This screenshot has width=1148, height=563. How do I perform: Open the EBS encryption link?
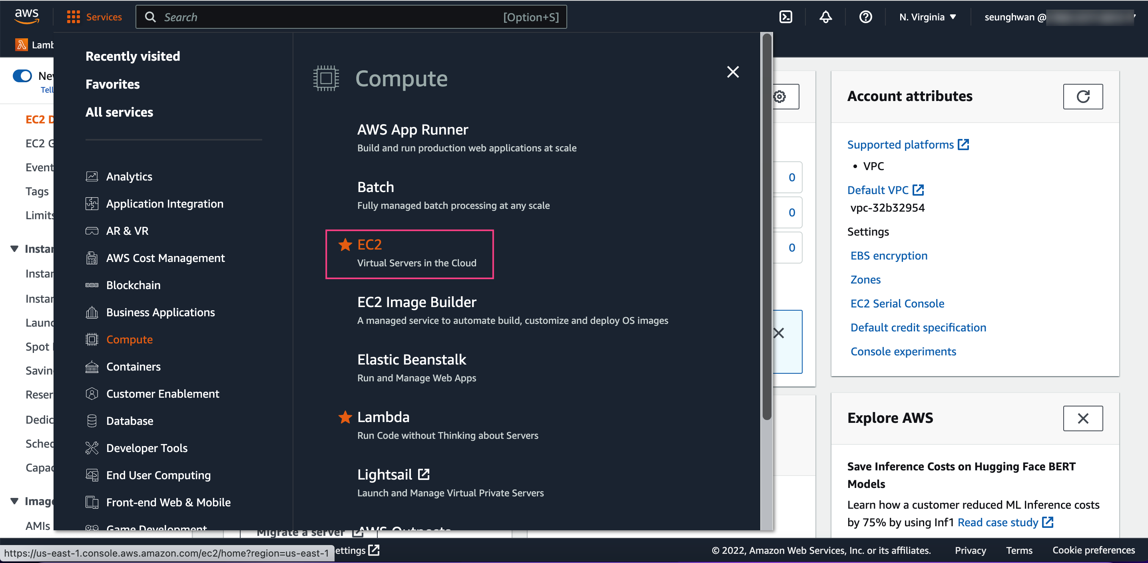coord(889,256)
